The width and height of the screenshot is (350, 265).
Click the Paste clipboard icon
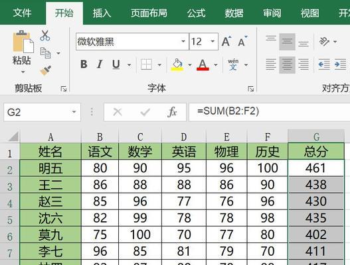coord(23,42)
